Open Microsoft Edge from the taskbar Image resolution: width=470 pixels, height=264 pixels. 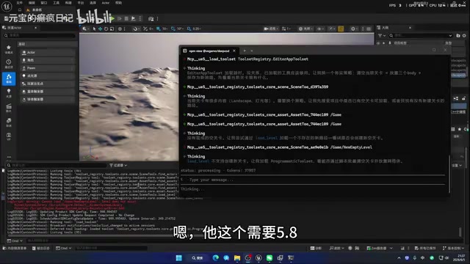(x=215, y=257)
